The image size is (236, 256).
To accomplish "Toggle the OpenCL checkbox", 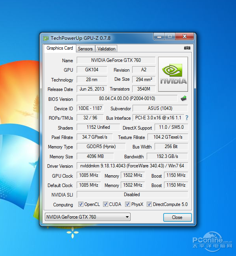I will [81, 204].
